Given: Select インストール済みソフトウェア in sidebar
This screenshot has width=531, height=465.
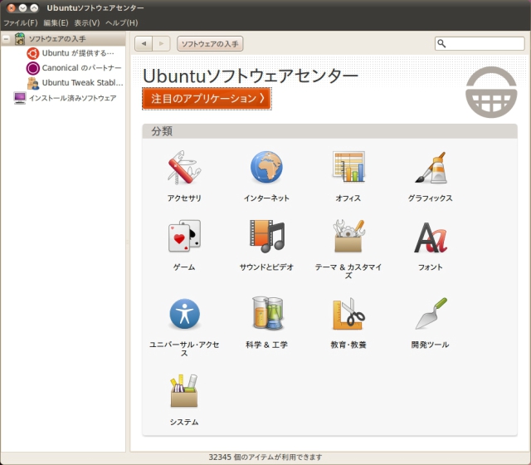Looking at the screenshot, I should (72, 98).
